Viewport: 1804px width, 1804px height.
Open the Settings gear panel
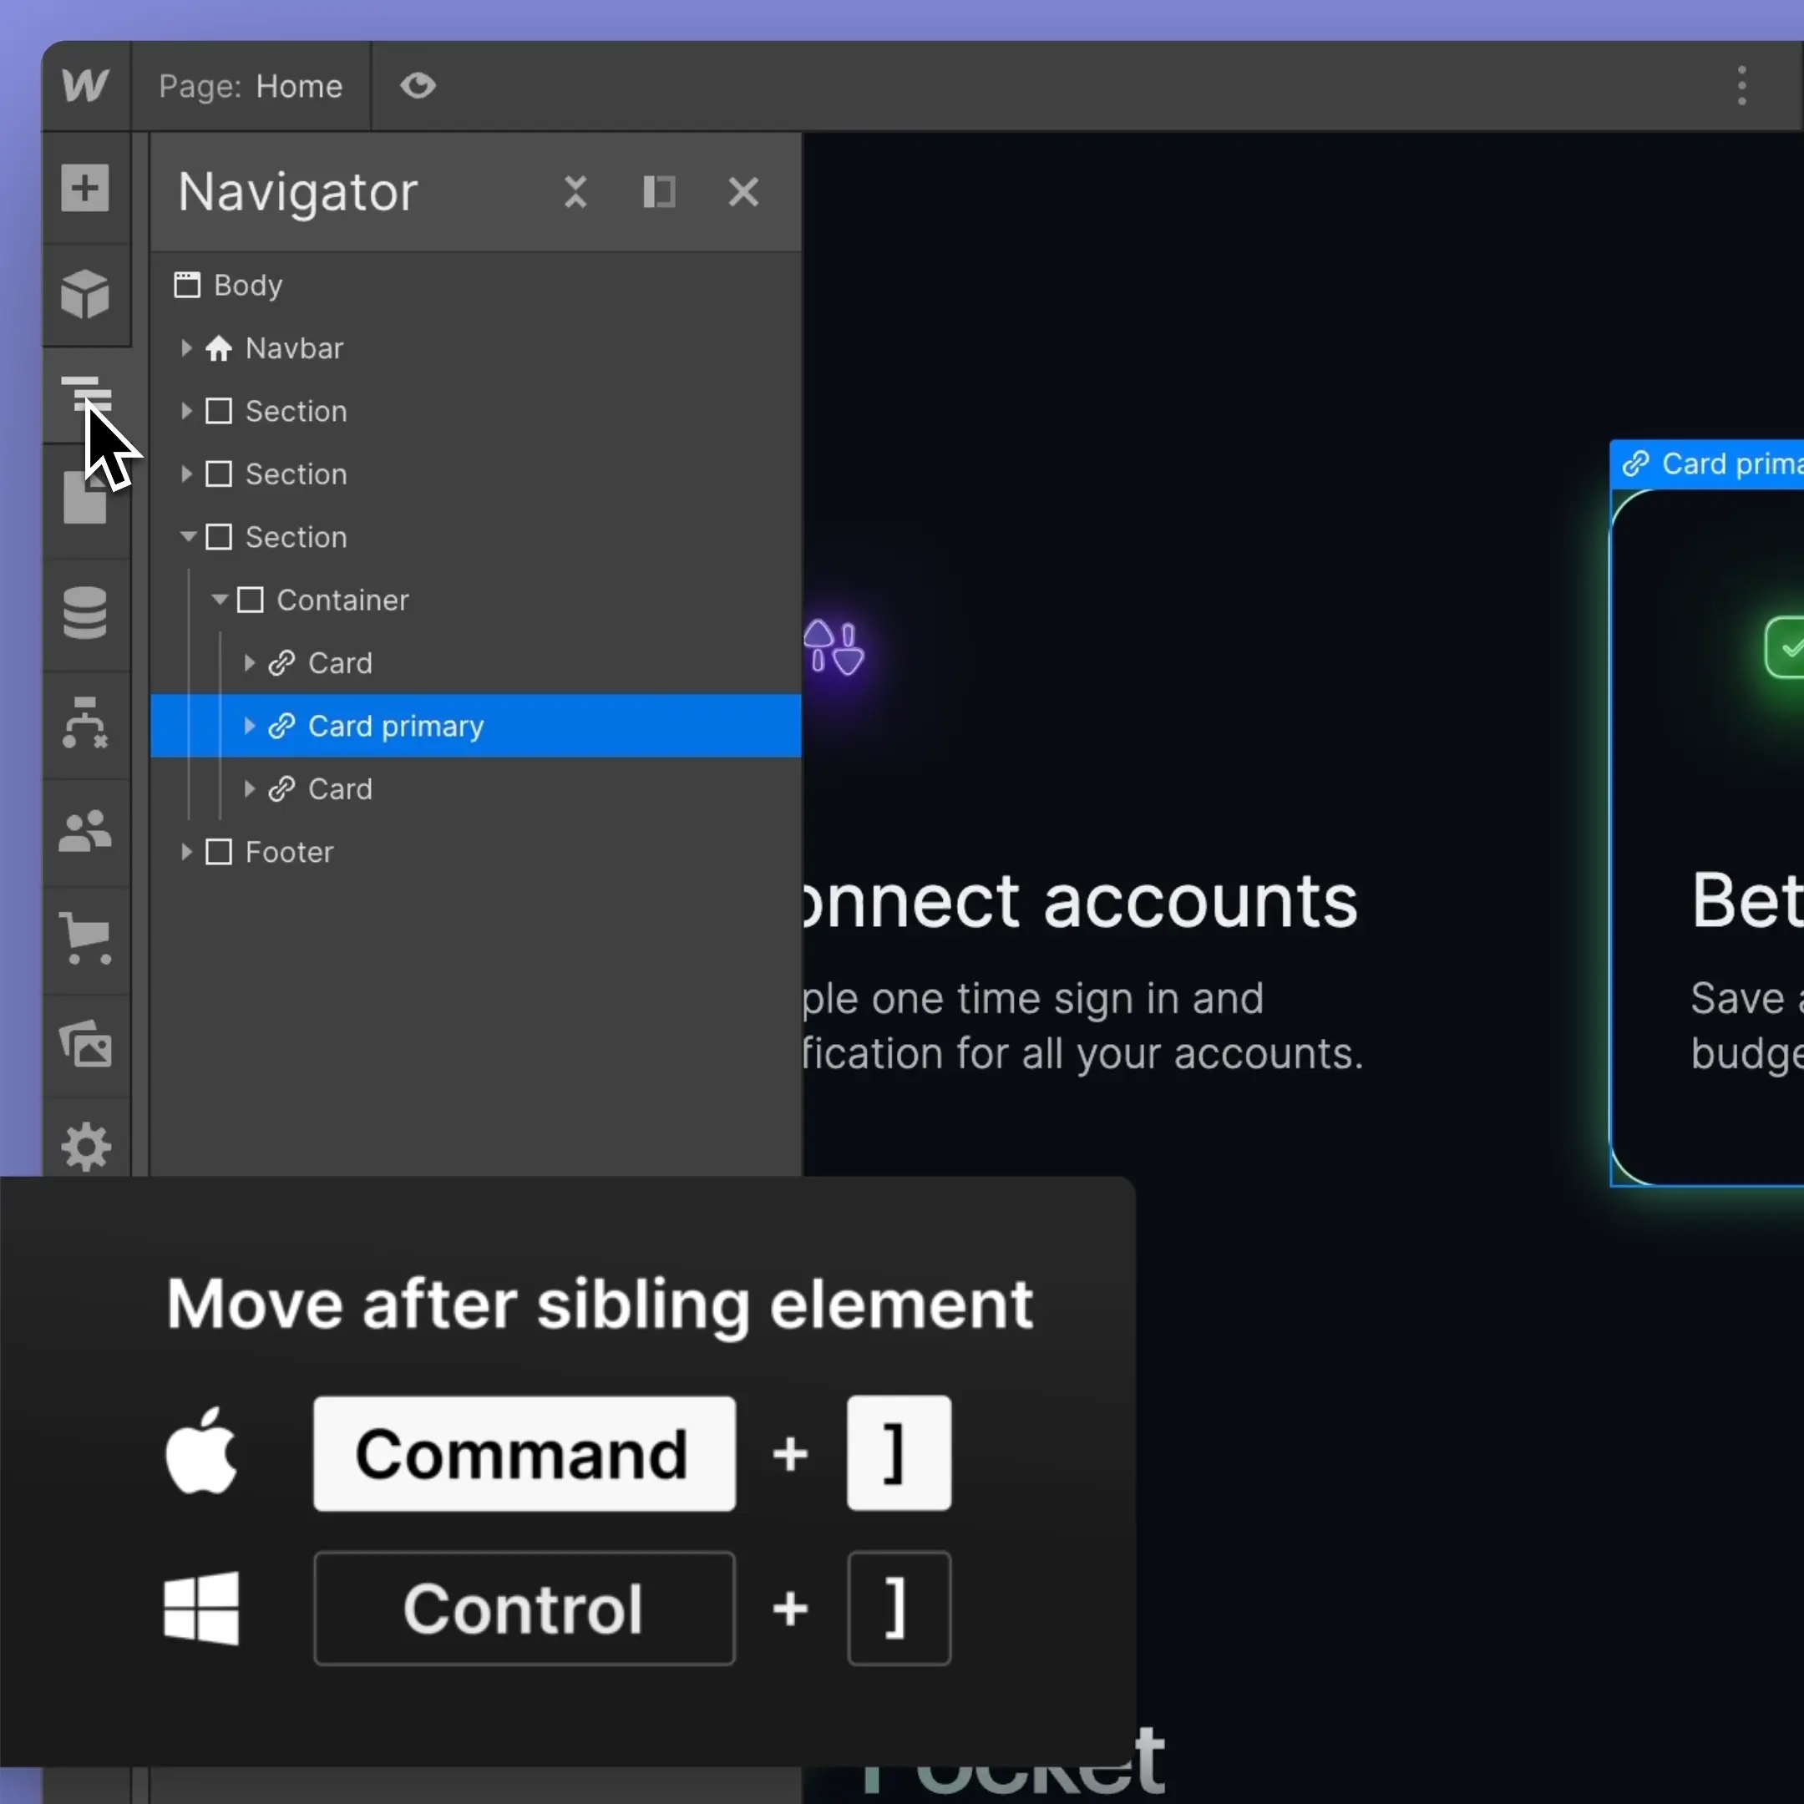tap(85, 1147)
